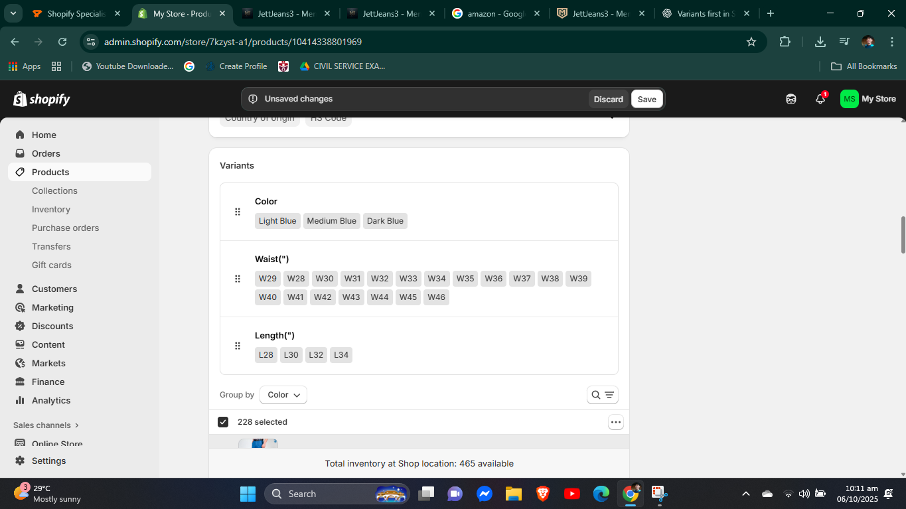Click the page vertical scrollbar

pos(903,235)
